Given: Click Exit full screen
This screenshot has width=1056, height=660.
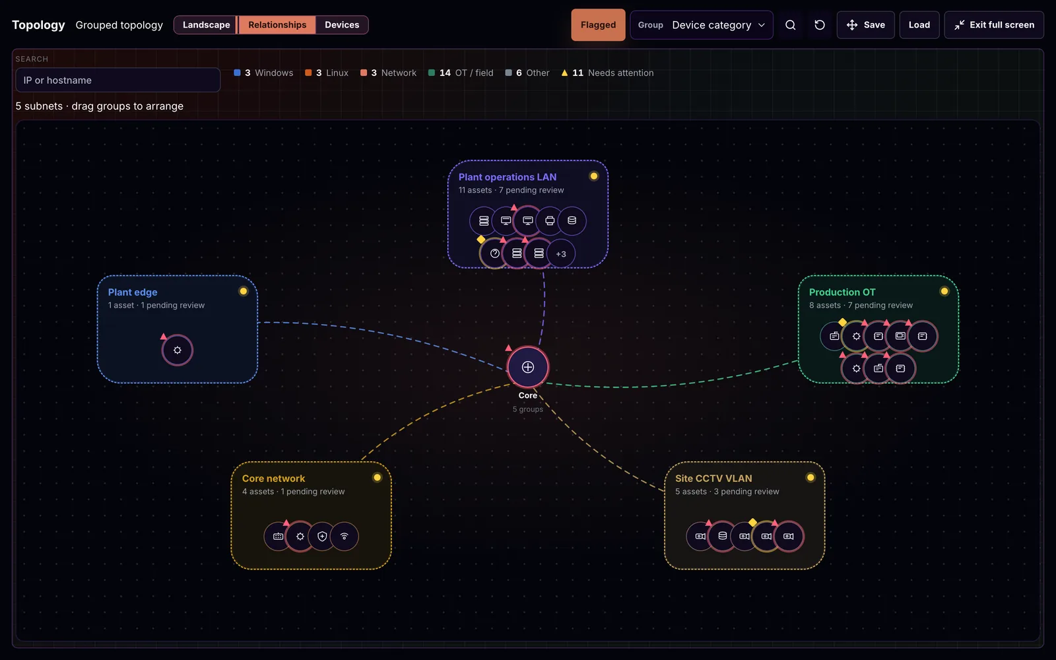Looking at the screenshot, I should 994,25.
